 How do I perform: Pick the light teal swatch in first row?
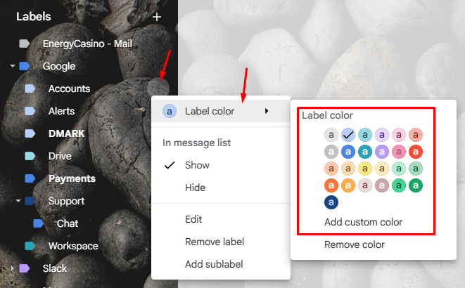[x=365, y=135]
